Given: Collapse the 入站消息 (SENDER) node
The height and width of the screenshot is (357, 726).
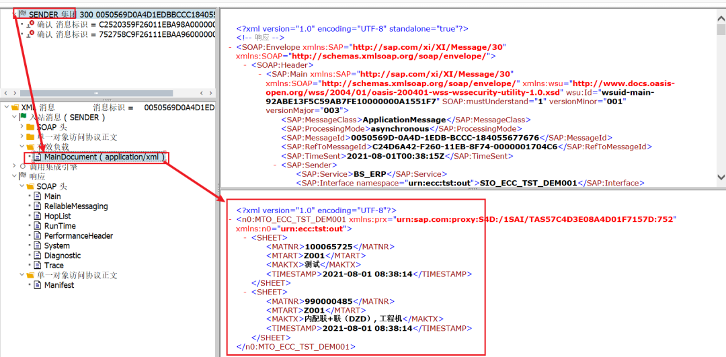Looking at the screenshot, I should (14, 117).
